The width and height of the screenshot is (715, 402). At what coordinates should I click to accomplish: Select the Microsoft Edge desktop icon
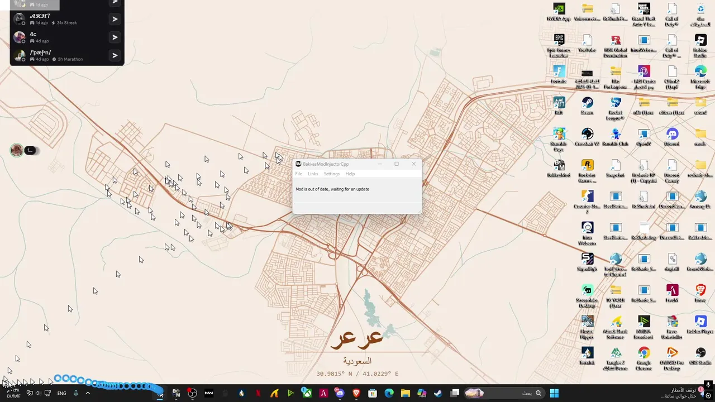pyautogui.click(x=700, y=78)
